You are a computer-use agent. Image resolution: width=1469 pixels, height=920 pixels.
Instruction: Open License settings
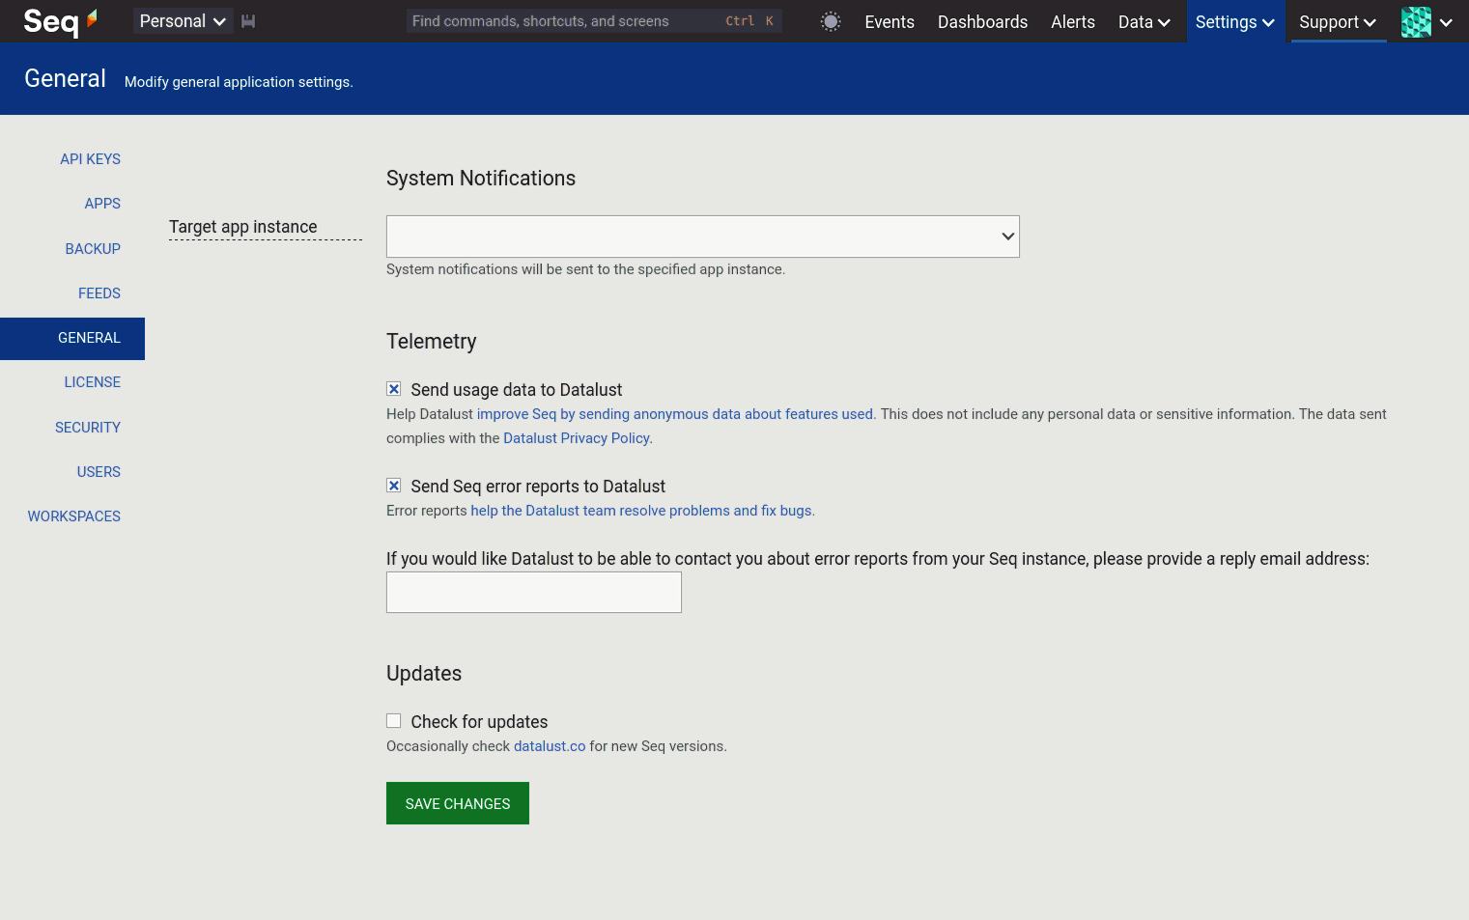[93, 382]
